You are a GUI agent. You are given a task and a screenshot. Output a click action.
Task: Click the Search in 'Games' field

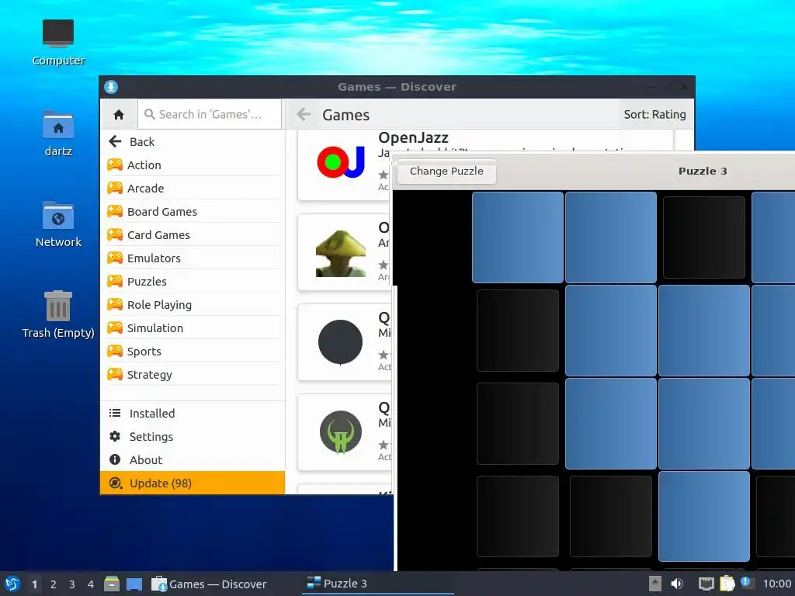(x=210, y=115)
